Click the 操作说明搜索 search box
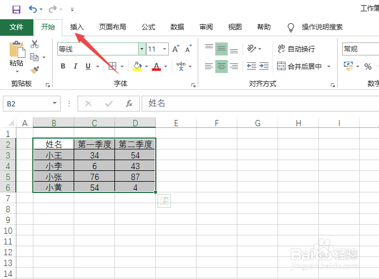 [x=322, y=27]
